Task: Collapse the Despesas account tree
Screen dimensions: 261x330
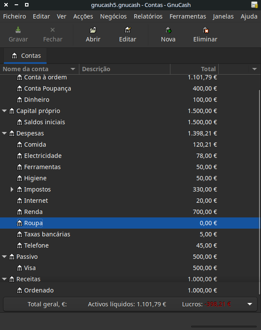Action: click(5, 133)
